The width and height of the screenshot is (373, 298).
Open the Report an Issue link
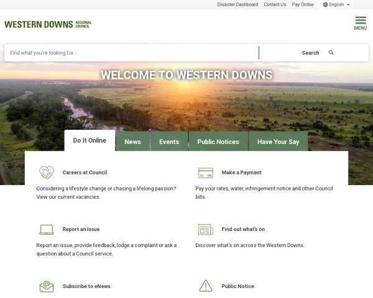81,229
